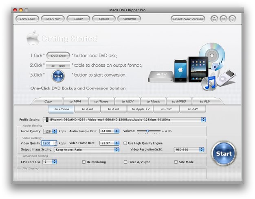
Task: Enable the Deinterlacing checkbox
Action: click(x=84, y=162)
